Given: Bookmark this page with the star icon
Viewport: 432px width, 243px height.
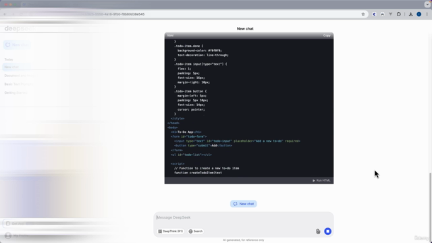Looking at the screenshot, I should click(363, 14).
